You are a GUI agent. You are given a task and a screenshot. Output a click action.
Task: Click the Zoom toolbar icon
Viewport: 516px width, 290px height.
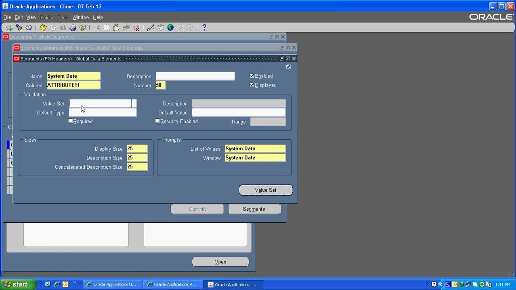tap(160, 28)
